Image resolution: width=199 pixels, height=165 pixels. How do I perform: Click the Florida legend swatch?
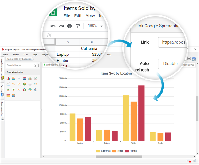pos(127,151)
